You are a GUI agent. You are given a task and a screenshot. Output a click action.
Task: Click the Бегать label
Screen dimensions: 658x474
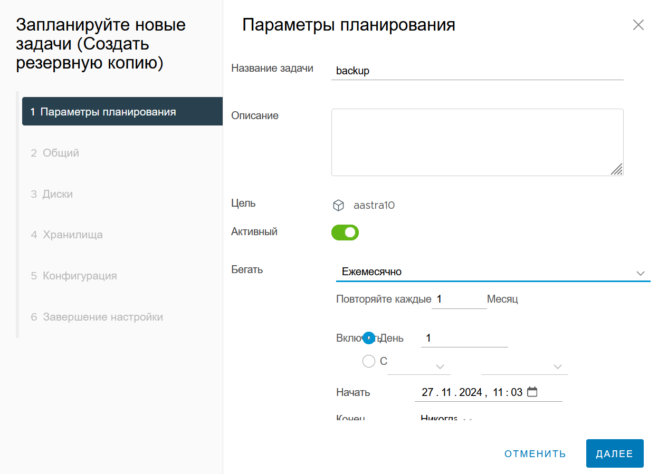[x=247, y=269]
